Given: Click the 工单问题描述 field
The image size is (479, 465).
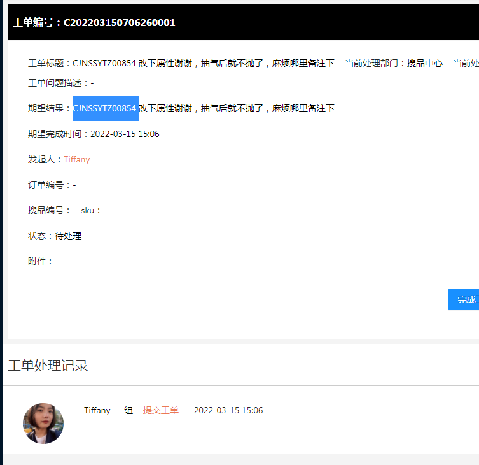Looking at the screenshot, I should pos(60,83).
